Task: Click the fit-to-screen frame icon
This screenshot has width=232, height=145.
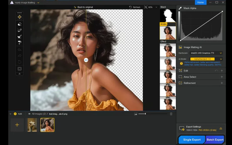Action: point(19,69)
